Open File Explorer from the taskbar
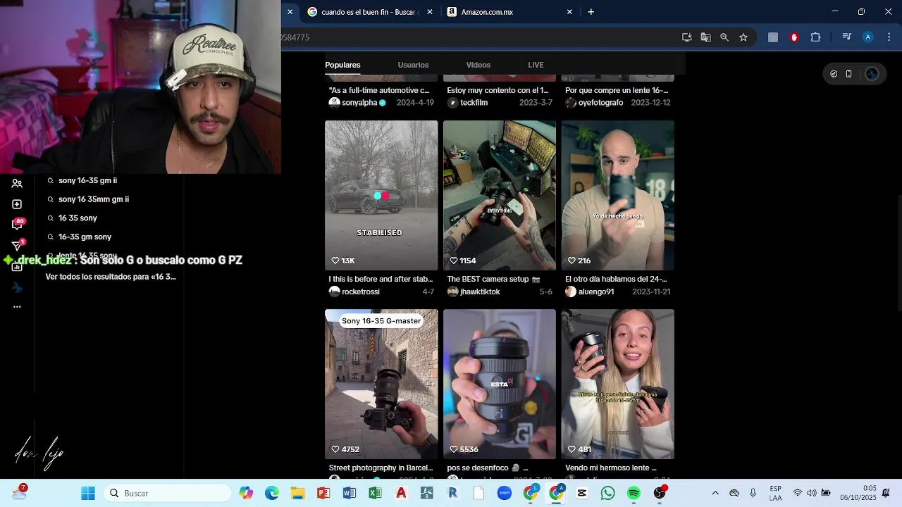 click(297, 493)
